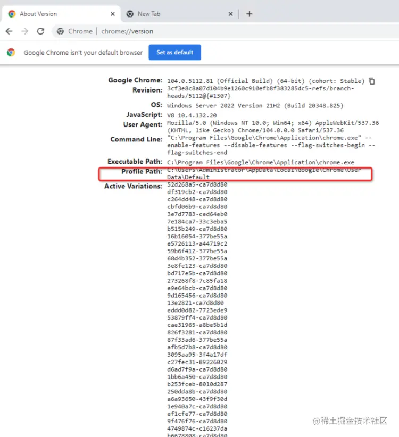Click variation 9f476f76-ca7d8d80
This screenshot has height=437, width=399.
tap(197, 421)
